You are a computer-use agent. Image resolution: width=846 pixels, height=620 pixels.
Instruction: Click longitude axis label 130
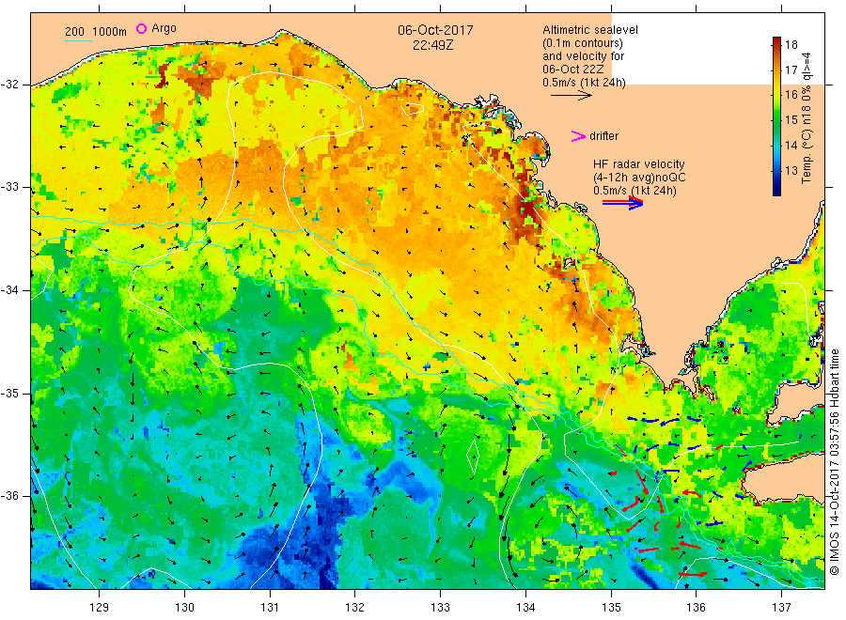[184, 608]
